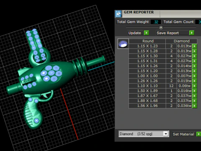This screenshot has width=201, height=151.
Task: Click the green arrow next to Update
Action: 147,33
